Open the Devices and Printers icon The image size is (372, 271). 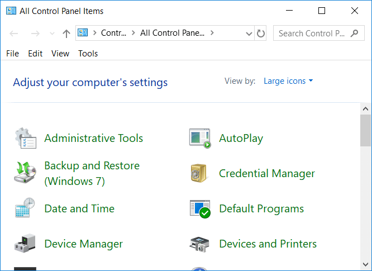coord(200,244)
